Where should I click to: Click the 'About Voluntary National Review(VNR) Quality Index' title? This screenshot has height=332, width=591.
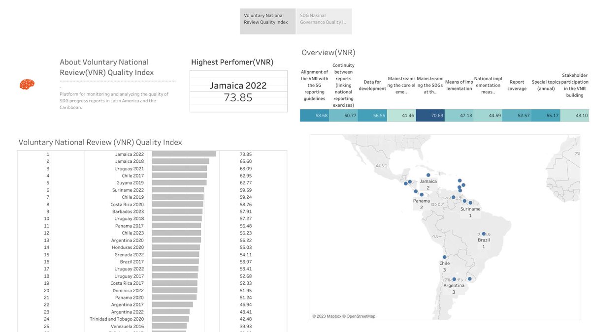pyautogui.click(x=107, y=67)
